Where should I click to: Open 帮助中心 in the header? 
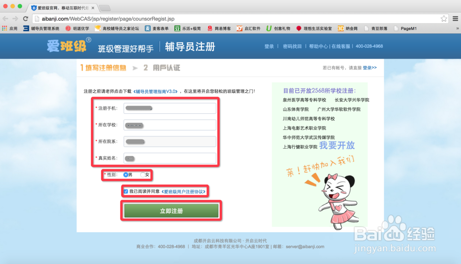click(319, 46)
